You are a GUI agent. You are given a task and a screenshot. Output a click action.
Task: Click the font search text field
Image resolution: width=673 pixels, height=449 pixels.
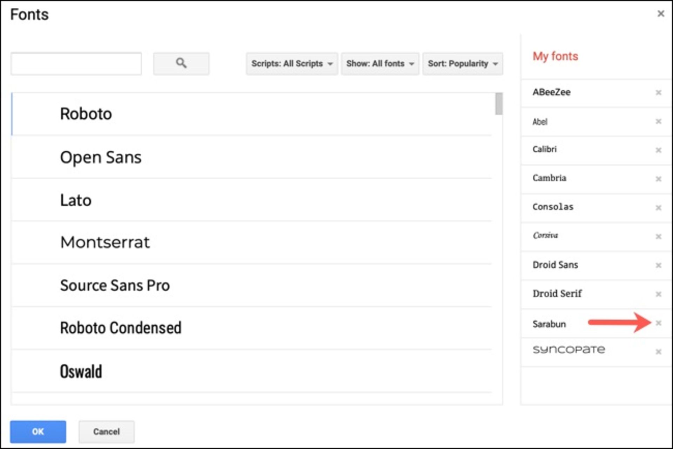pyautogui.click(x=76, y=64)
